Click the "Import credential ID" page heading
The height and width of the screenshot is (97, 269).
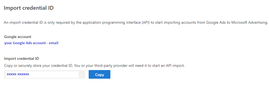(29, 8)
